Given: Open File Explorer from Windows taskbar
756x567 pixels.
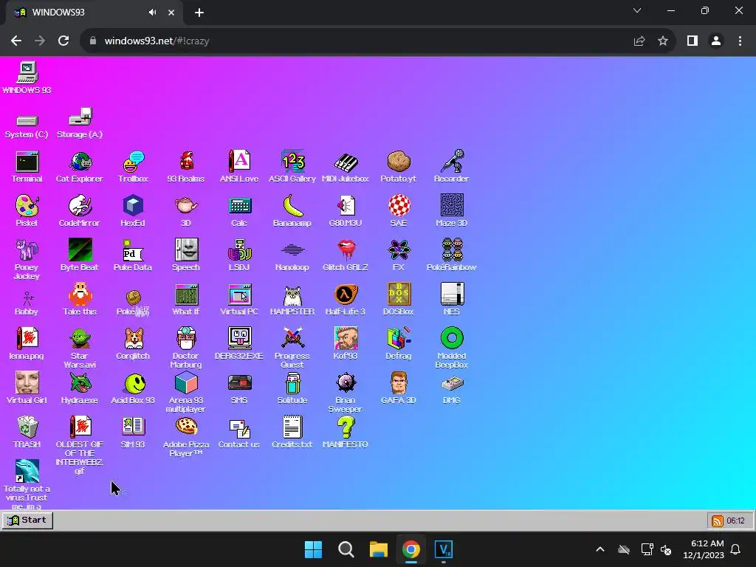Looking at the screenshot, I should pyautogui.click(x=379, y=549).
